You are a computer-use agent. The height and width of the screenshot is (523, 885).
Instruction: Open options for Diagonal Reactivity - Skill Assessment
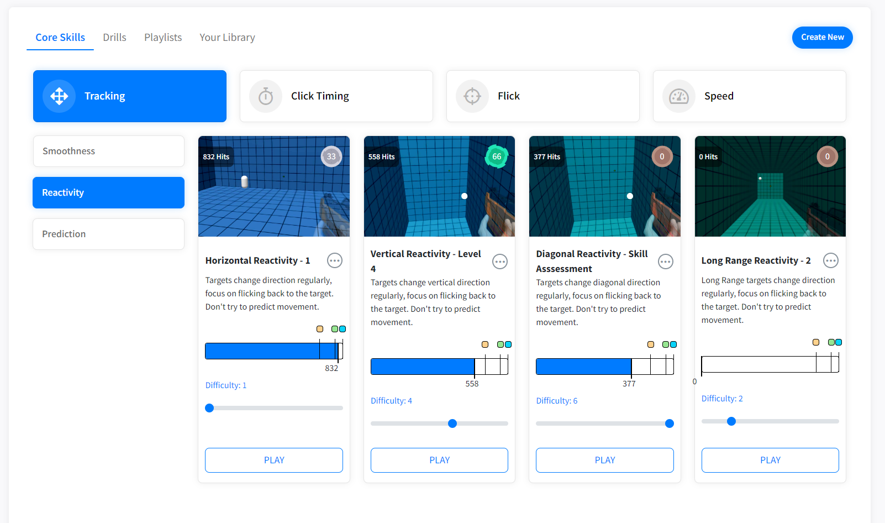pos(666,261)
